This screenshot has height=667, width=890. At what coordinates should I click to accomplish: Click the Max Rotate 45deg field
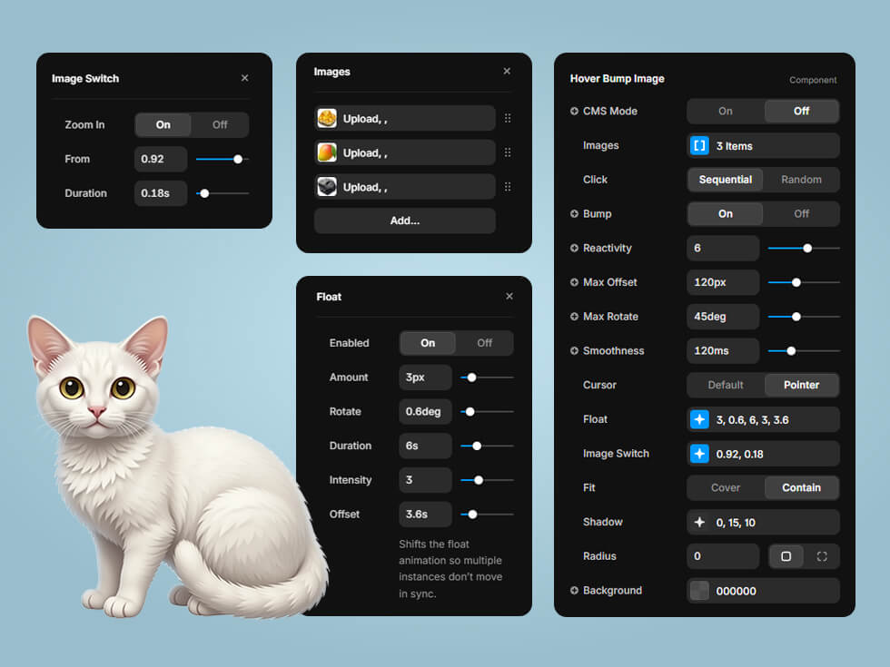click(x=723, y=317)
